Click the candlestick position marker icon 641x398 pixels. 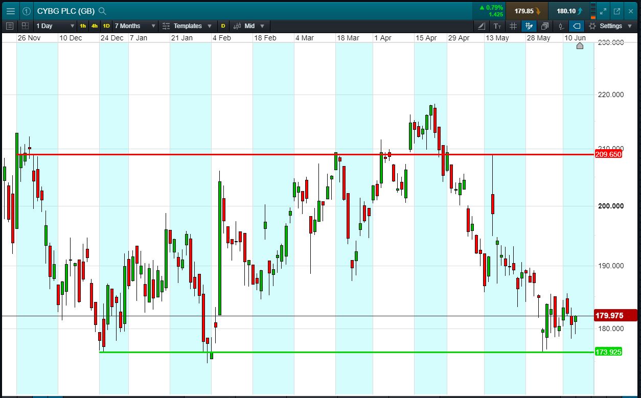tap(561, 26)
